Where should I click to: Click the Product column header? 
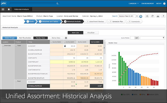21,42
